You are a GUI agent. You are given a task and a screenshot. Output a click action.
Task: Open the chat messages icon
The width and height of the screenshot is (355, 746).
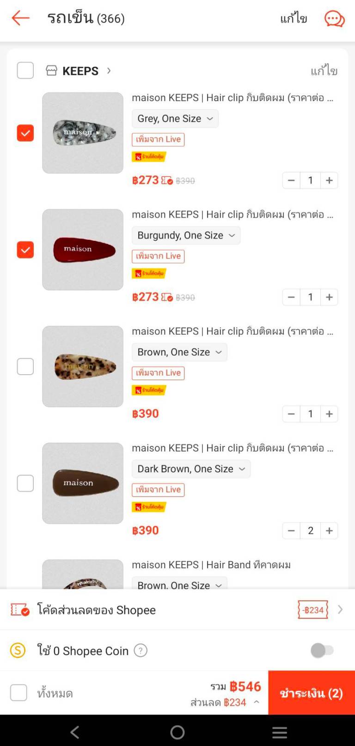(334, 19)
